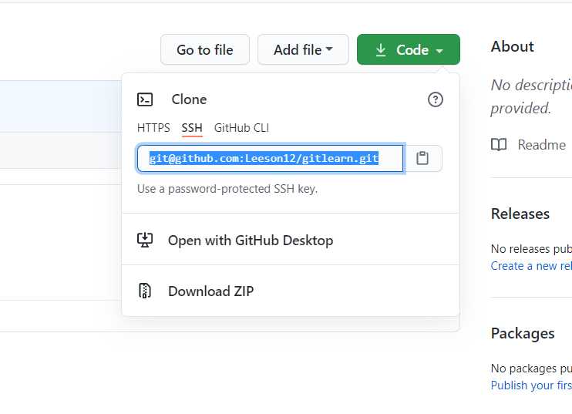Switch to the GitHub CLI tab
This screenshot has width=572, height=414.
coord(241,128)
